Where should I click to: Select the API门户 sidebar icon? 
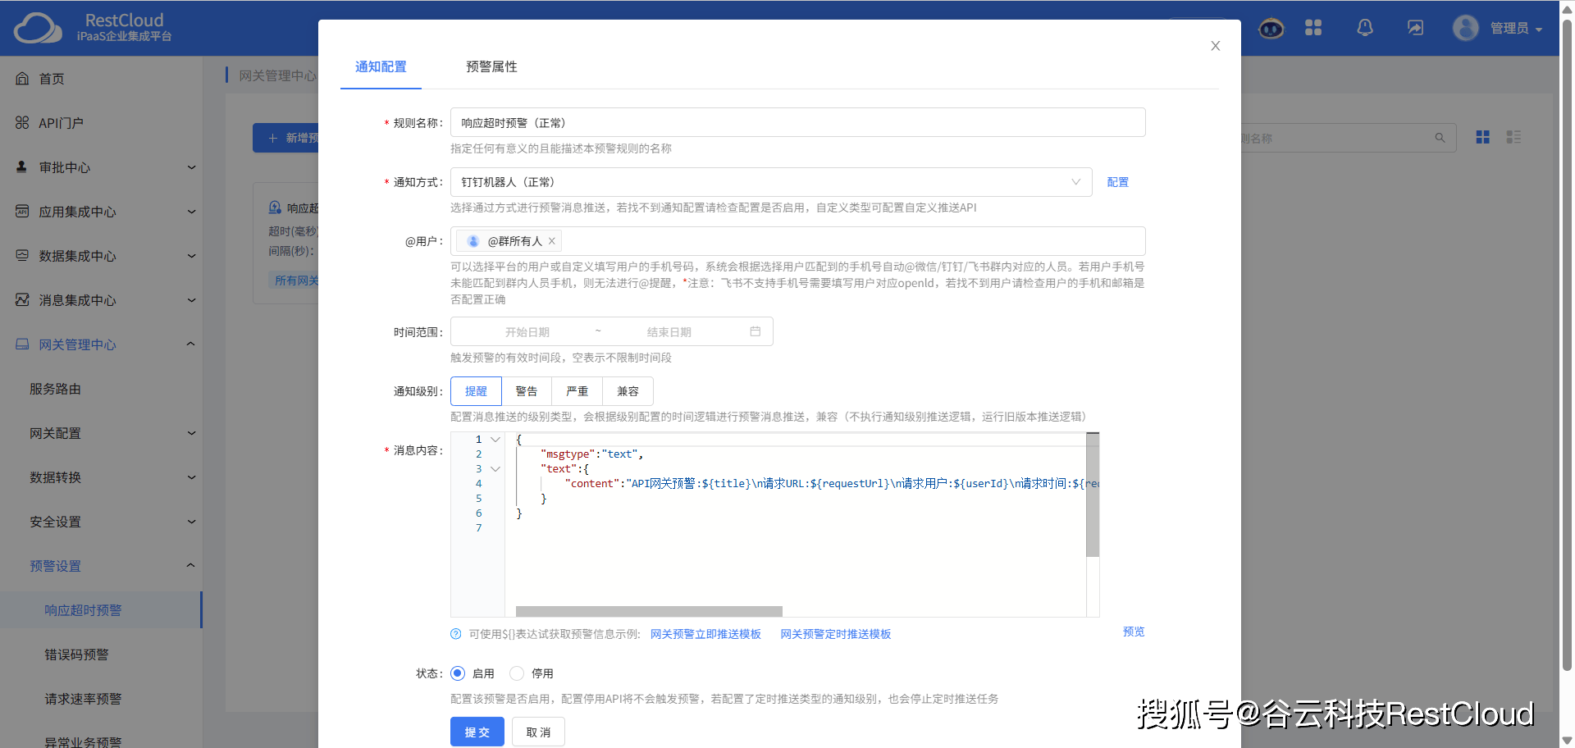(x=21, y=121)
